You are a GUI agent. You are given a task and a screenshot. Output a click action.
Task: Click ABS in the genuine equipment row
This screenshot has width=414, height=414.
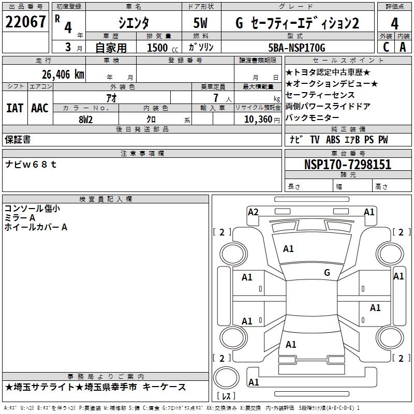click(333, 139)
